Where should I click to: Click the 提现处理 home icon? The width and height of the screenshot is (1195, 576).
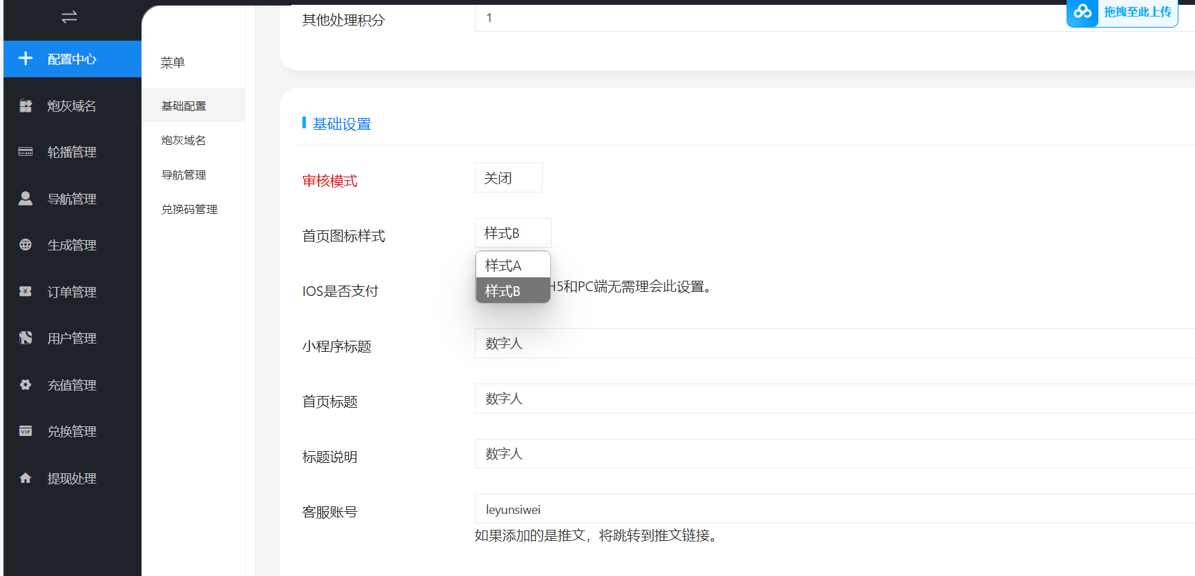[x=26, y=478]
